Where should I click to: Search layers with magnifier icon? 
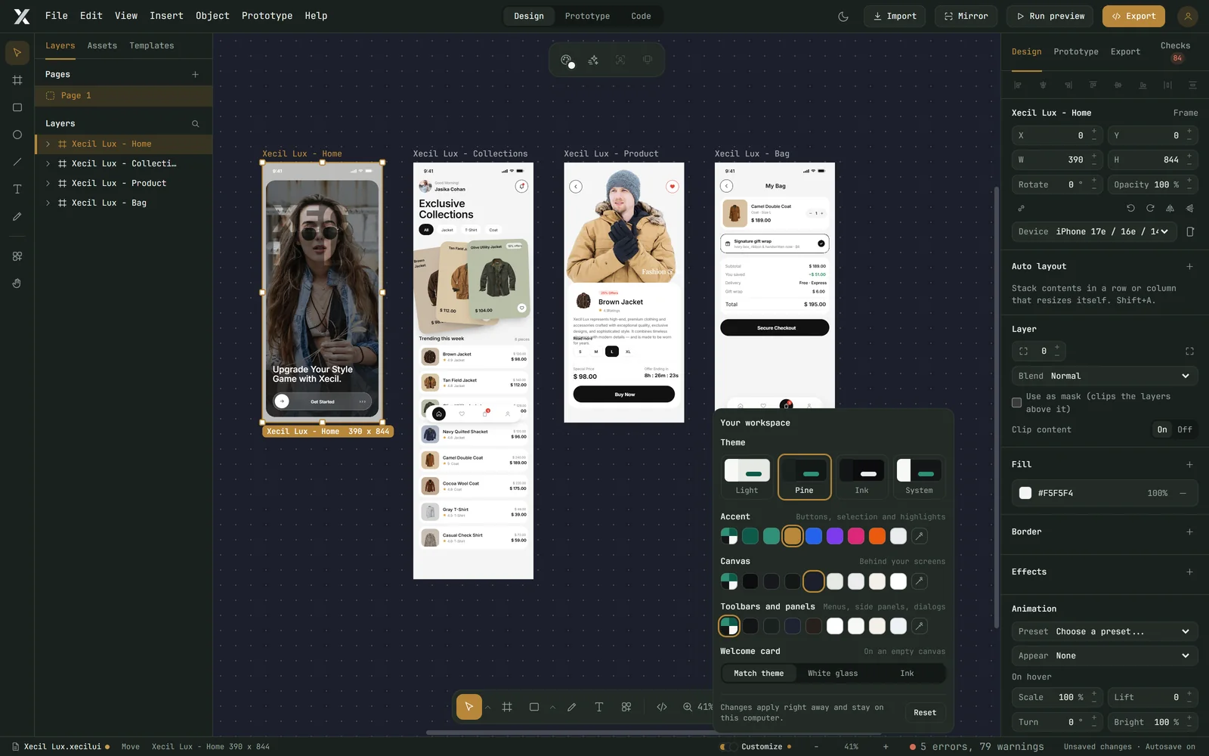click(x=195, y=123)
